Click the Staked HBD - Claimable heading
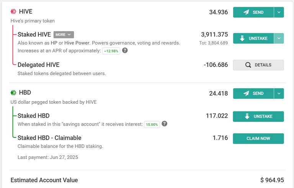The image size is (294, 188). 49,138
